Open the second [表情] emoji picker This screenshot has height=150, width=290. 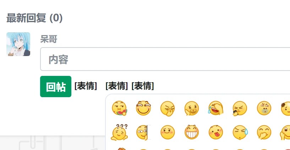pos(116,86)
